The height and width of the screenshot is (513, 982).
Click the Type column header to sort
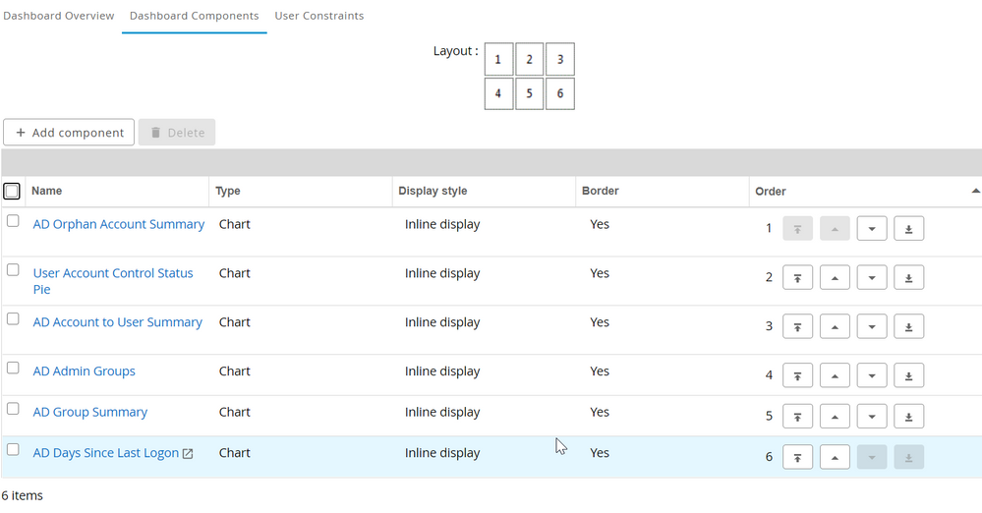(228, 191)
